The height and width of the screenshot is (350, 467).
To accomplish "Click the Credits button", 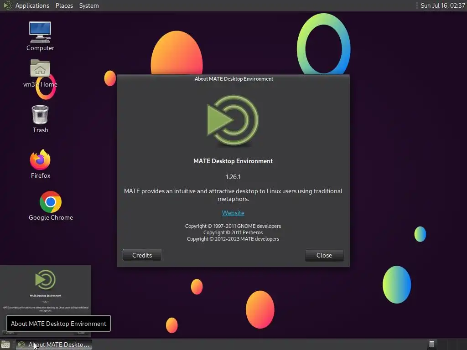I will click(x=142, y=255).
